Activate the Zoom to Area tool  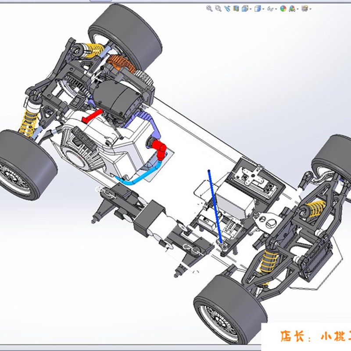click(218, 7)
